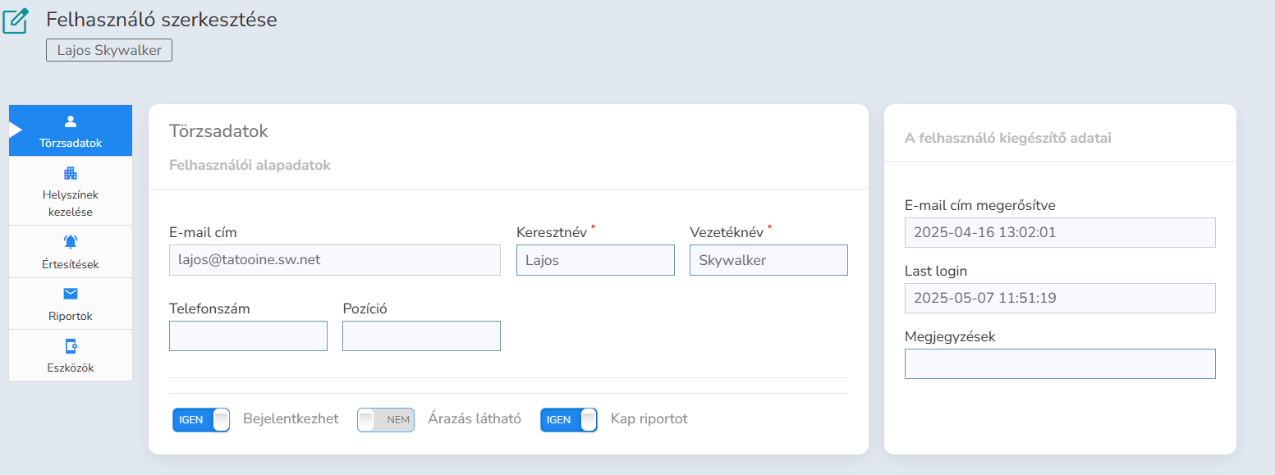Click the white arrow marker on active tab

point(14,130)
